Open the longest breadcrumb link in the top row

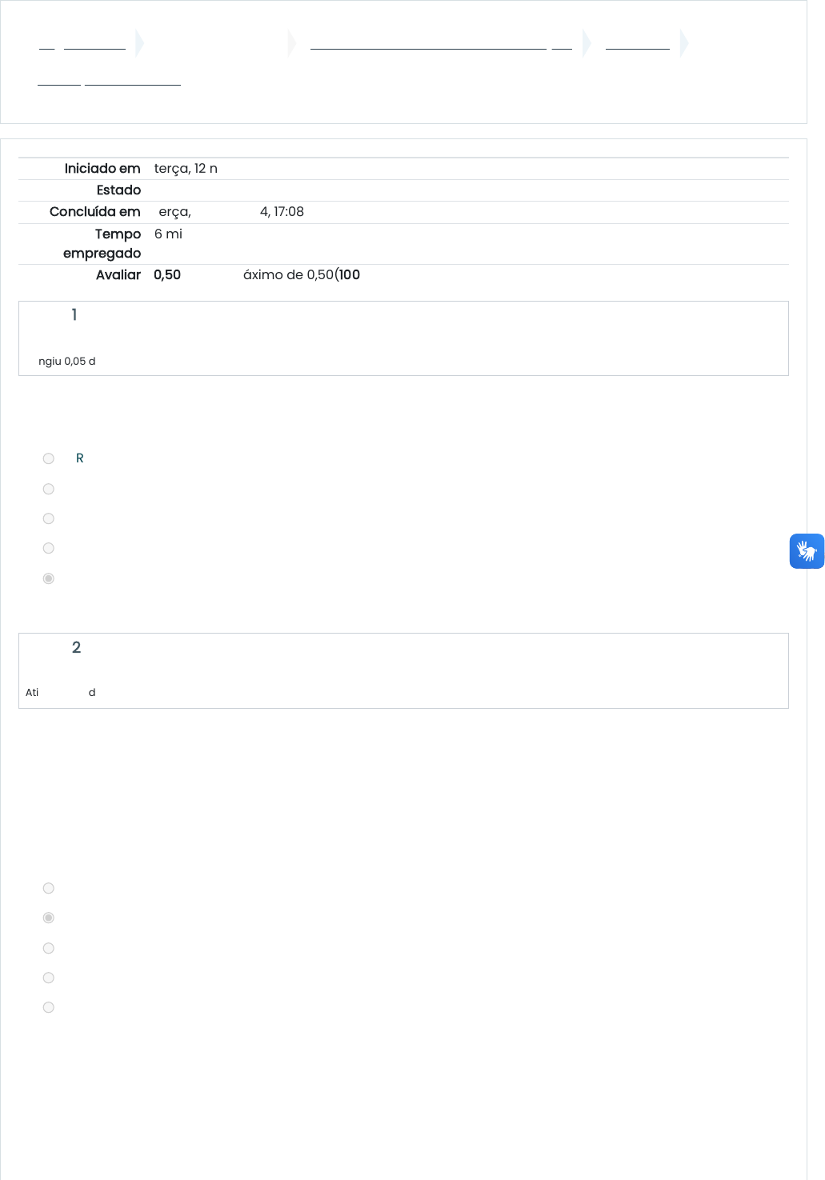click(428, 43)
